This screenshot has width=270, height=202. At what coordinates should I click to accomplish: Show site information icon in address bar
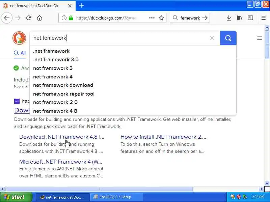64,18
